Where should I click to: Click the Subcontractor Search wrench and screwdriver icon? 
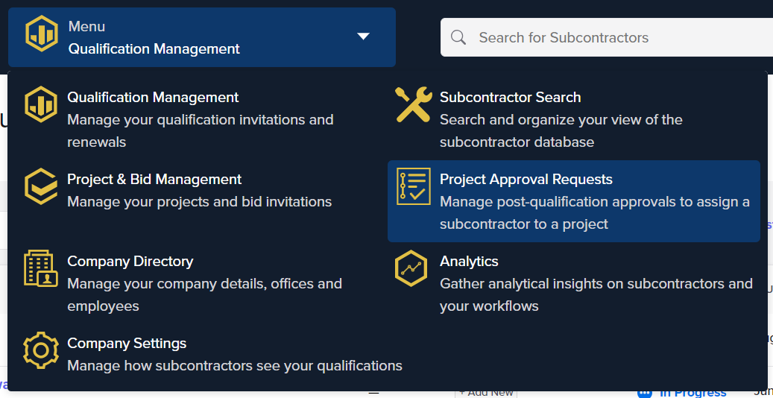[413, 104]
